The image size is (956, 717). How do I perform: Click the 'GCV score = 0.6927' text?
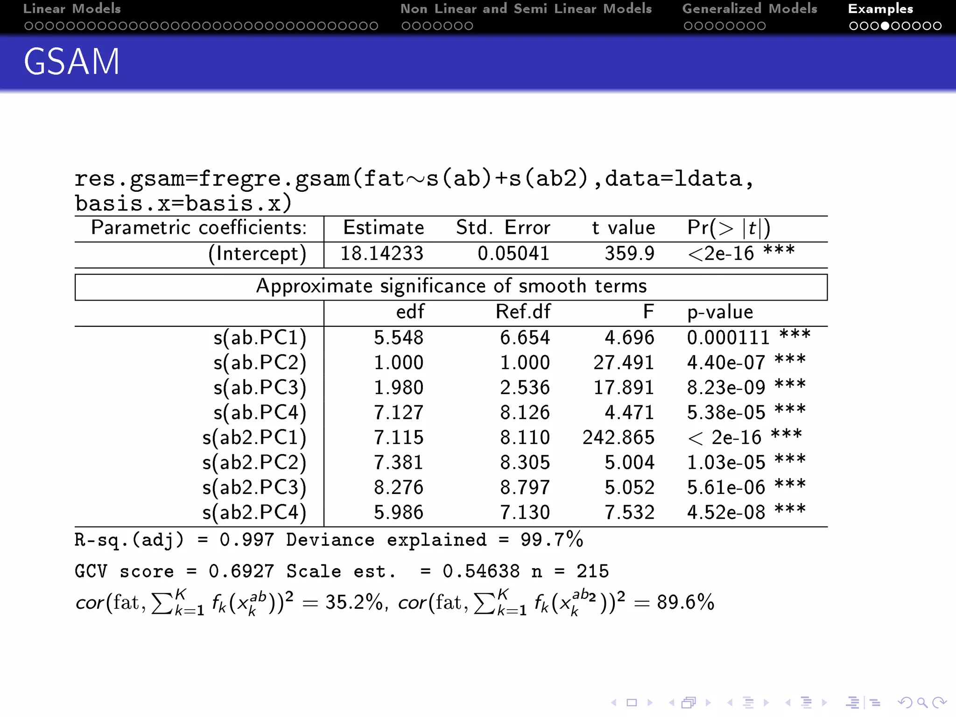pyautogui.click(x=174, y=571)
